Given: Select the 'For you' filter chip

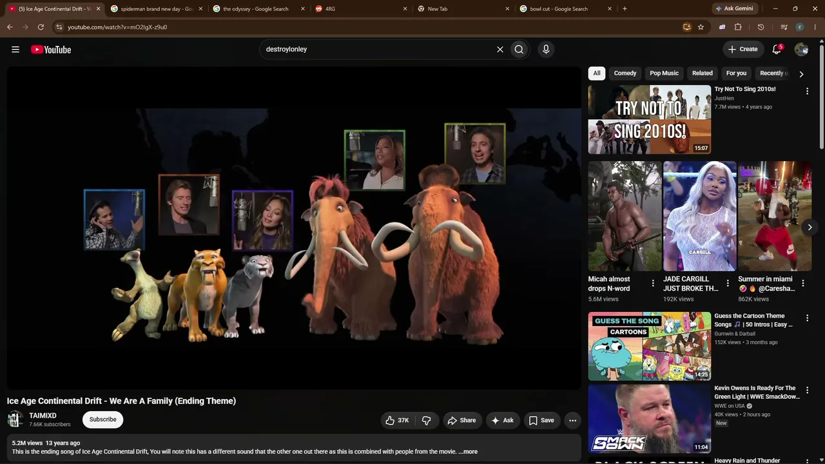Looking at the screenshot, I should (736, 73).
